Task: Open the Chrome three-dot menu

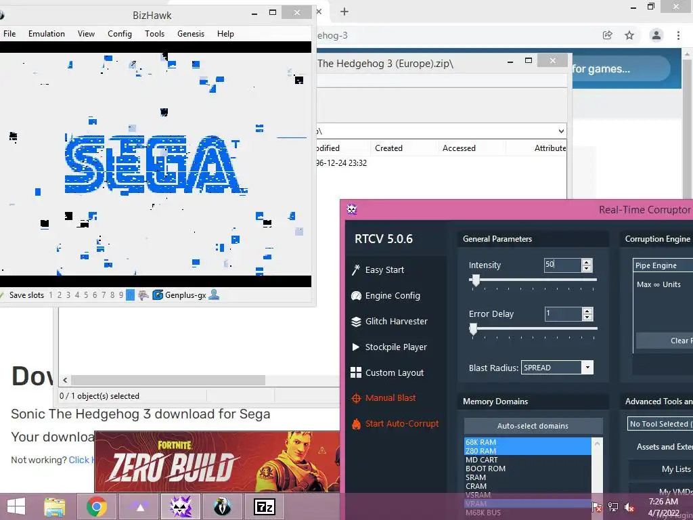Action: (678, 35)
